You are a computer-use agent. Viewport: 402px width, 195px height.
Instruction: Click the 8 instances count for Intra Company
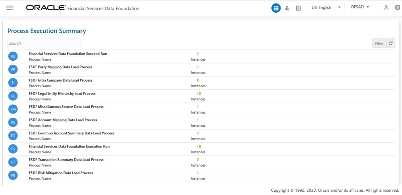pyautogui.click(x=198, y=80)
